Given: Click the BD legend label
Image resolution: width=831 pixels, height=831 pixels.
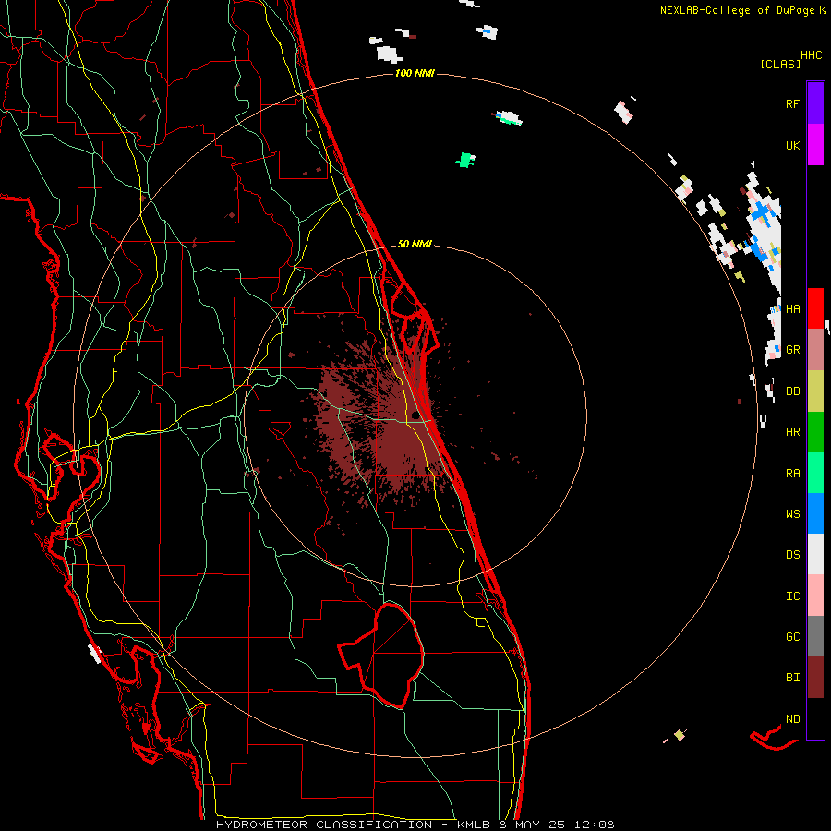Looking at the screenshot, I should coord(792,391).
